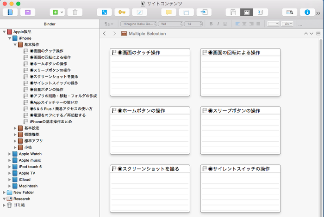Align text right

(251, 24)
